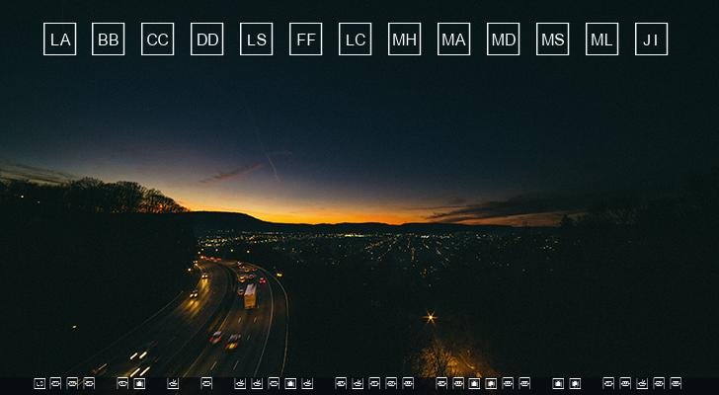Click the eye icon beneath BB in bottom strip
The height and width of the screenshot is (395, 719).
pyautogui.click(x=122, y=383)
